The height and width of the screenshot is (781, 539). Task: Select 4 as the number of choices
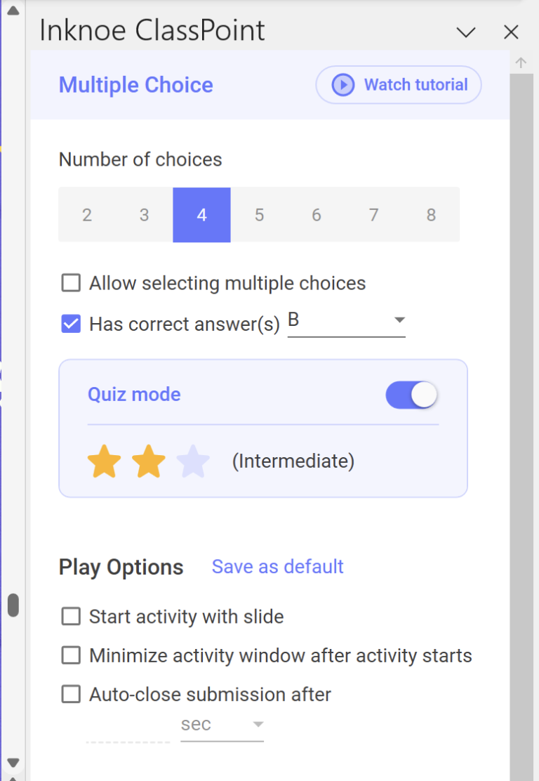(x=201, y=215)
